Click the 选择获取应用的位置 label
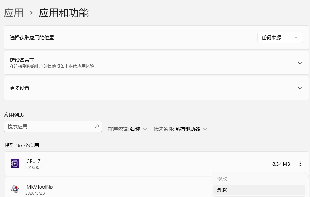Image resolution: width=310 pixels, height=197 pixels. point(32,38)
